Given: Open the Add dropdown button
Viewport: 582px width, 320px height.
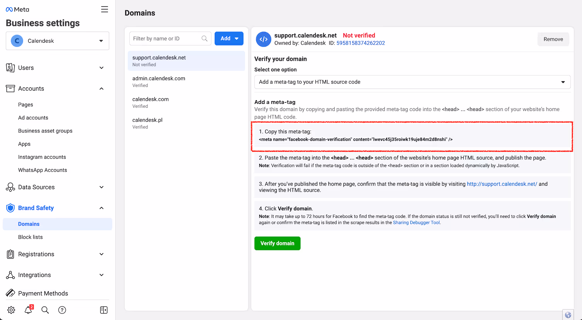Looking at the screenshot, I should point(229,38).
